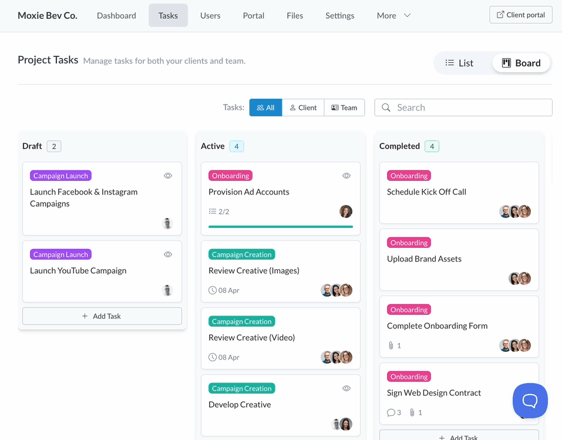Click the assignee avatar on Provision Ad Accounts
Image resolution: width=562 pixels, height=440 pixels.
coord(346,211)
